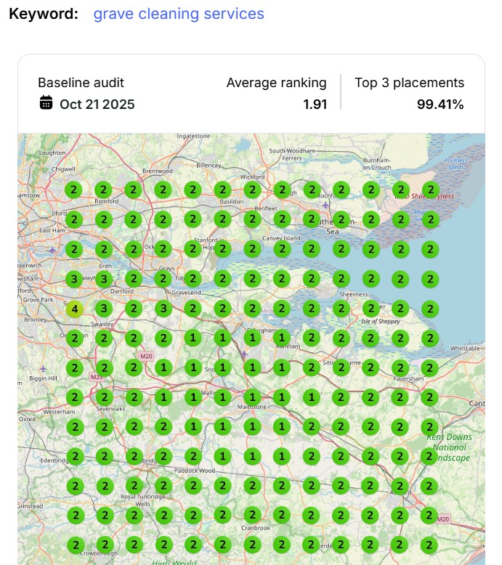Select the yellow-green rank 4 map marker
The width and height of the screenshot is (502, 565).
pyautogui.click(x=74, y=309)
